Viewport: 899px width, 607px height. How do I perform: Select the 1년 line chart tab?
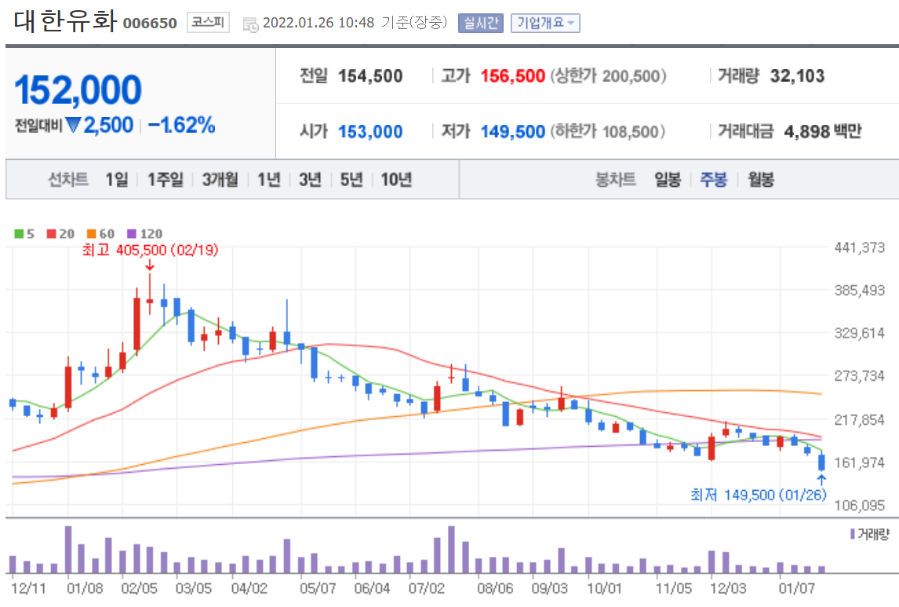(x=269, y=180)
